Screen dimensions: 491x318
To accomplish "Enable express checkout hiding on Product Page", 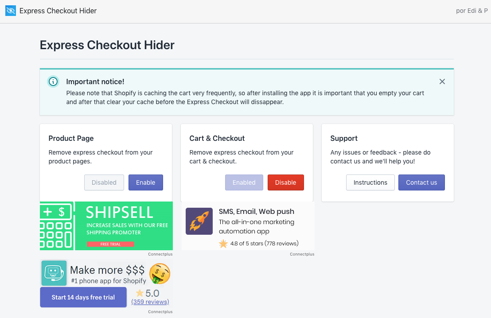I will pos(145,182).
